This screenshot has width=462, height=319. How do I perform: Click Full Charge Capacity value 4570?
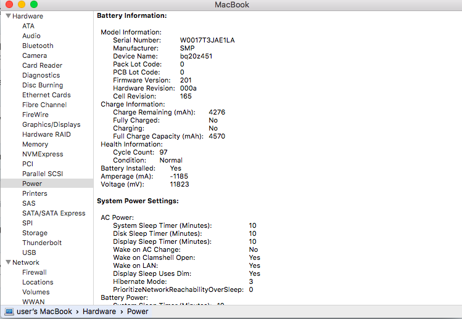pos(217,136)
